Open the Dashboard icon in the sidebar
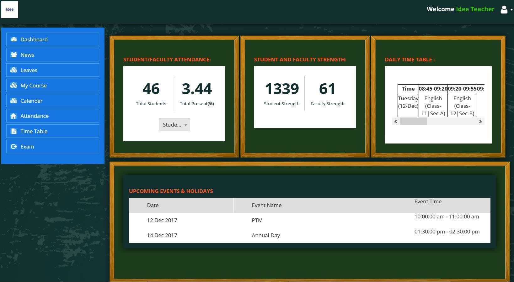Viewport: 514px width, 282px height. (x=14, y=39)
